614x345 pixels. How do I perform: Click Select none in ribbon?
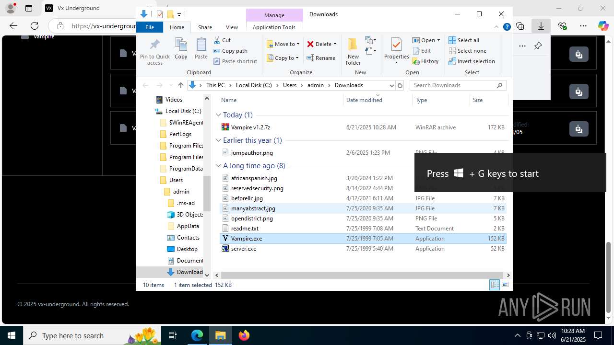click(x=467, y=51)
